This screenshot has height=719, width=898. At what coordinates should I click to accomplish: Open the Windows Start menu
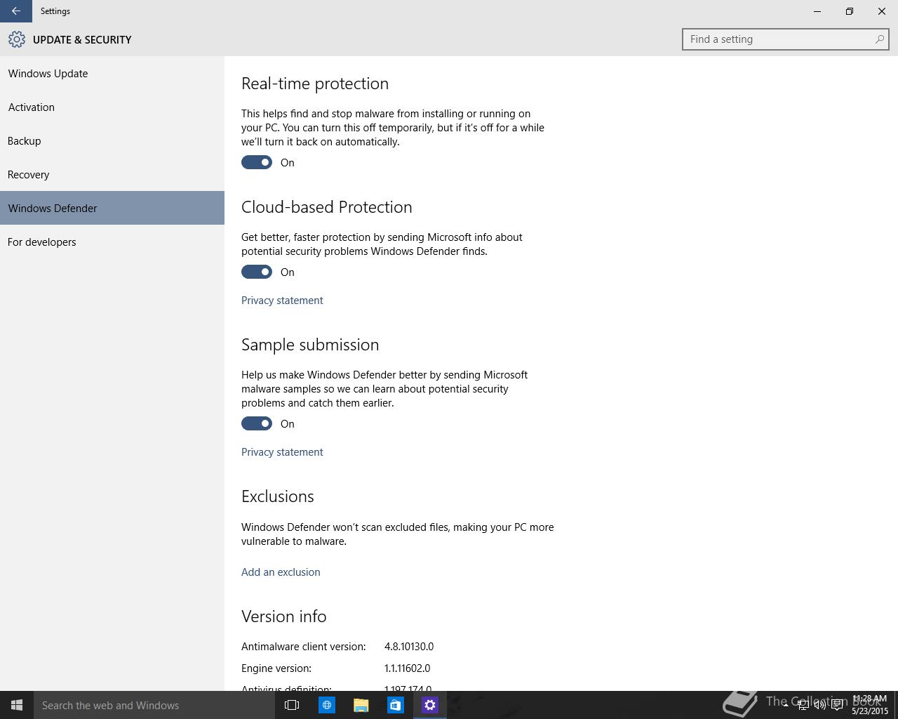pyautogui.click(x=17, y=705)
